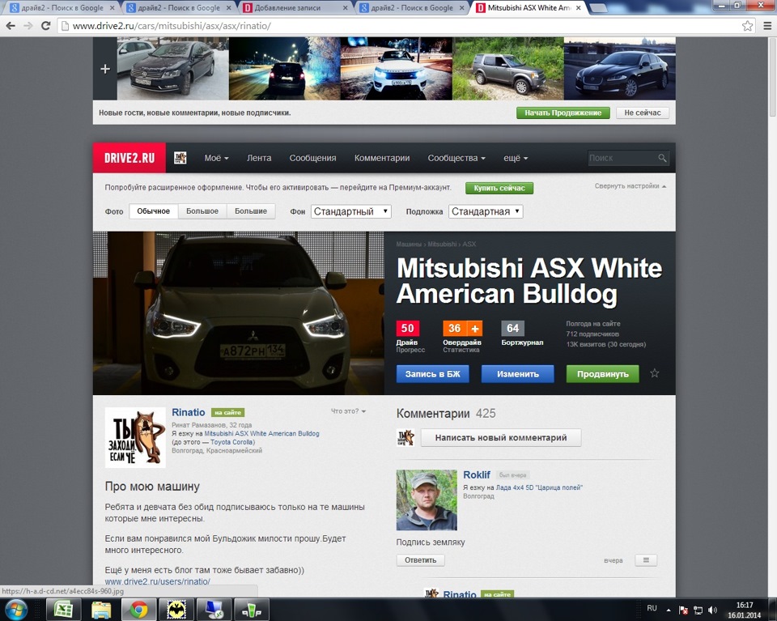The width and height of the screenshot is (777, 621).
Task: Open new blank tab button
Action: [x=599, y=8]
